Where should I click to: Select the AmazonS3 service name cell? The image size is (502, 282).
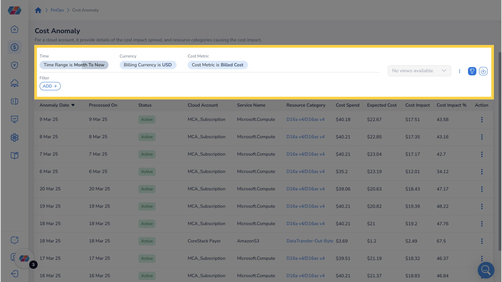pyautogui.click(x=248, y=241)
